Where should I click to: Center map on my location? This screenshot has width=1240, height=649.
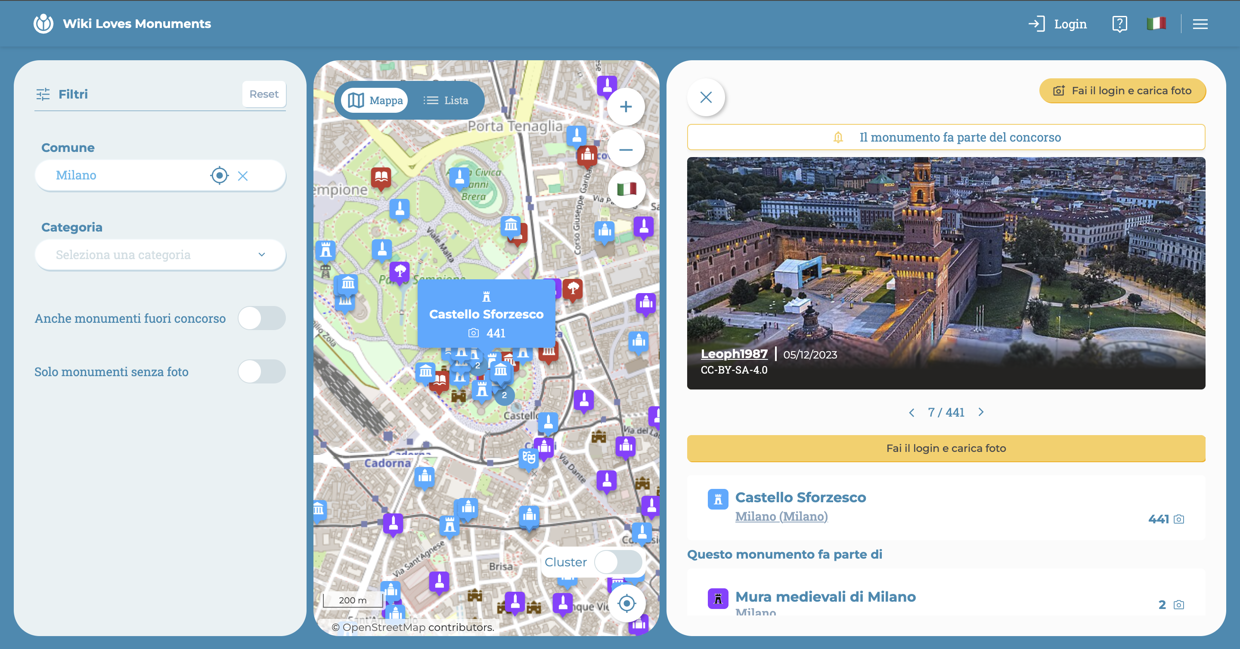coord(626,603)
